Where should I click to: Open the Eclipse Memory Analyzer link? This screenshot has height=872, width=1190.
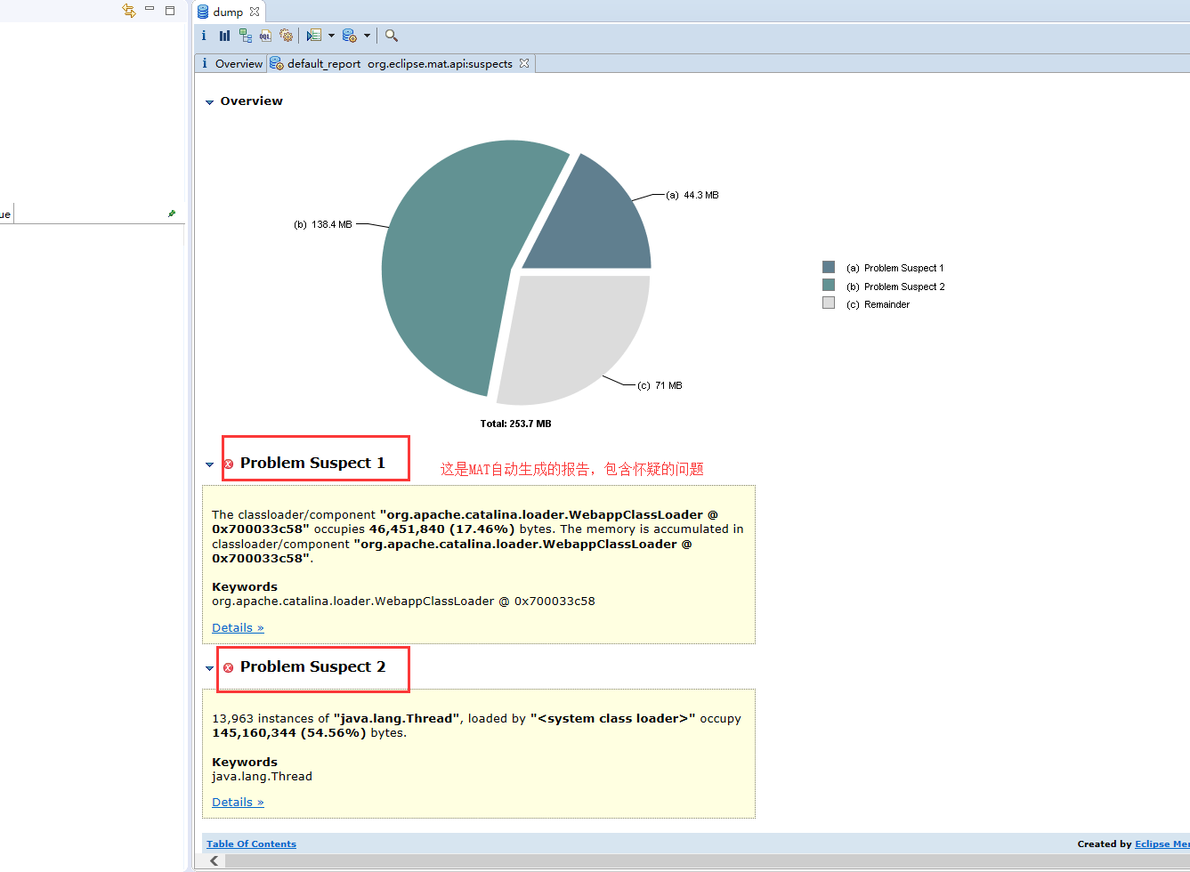[1162, 844]
